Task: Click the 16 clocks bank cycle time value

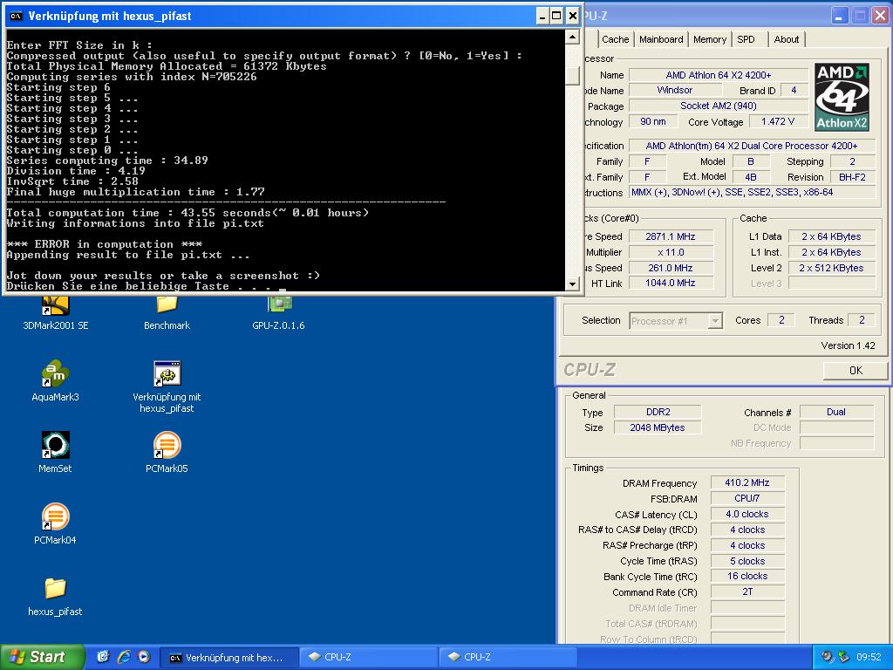Action: [747, 576]
